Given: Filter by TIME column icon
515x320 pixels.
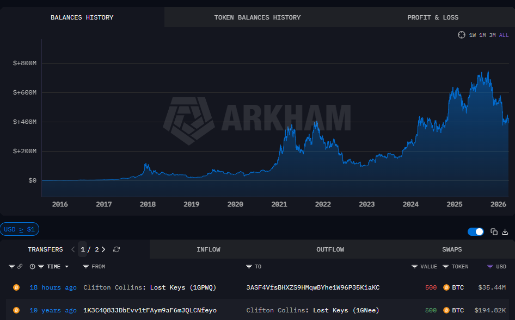Looking at the screenshot, I should [41, 267].
